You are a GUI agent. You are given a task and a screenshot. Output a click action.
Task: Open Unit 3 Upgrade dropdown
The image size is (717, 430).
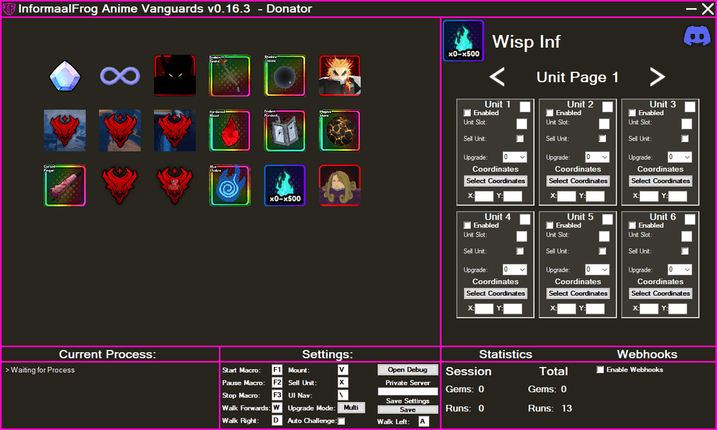click(x=680, y=157)
